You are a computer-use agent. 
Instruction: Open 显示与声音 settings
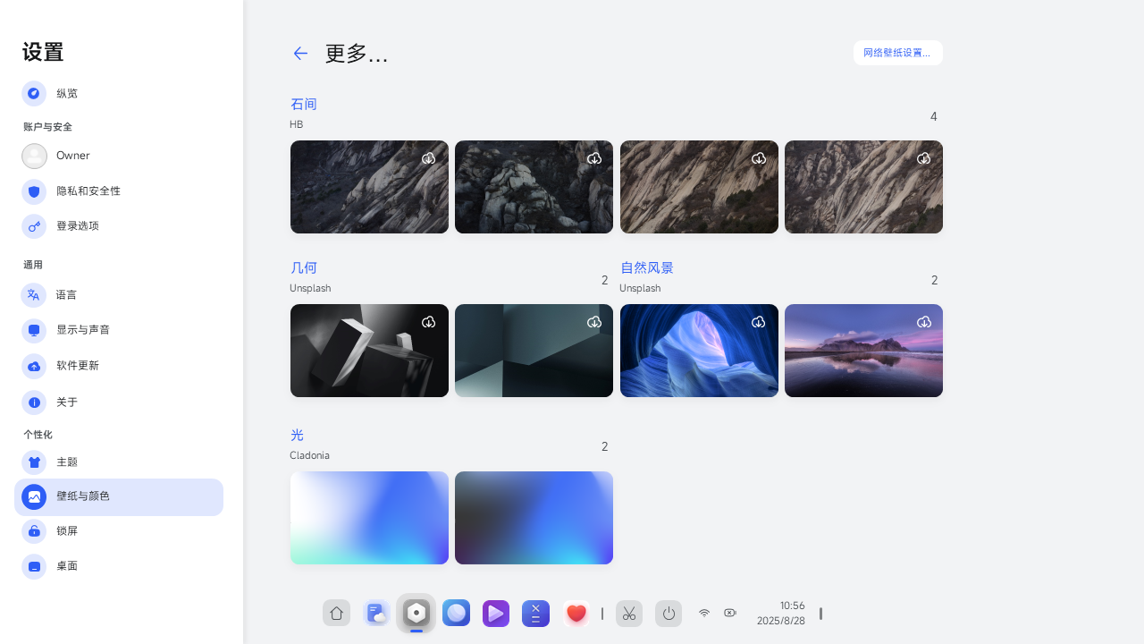[119, 330]
